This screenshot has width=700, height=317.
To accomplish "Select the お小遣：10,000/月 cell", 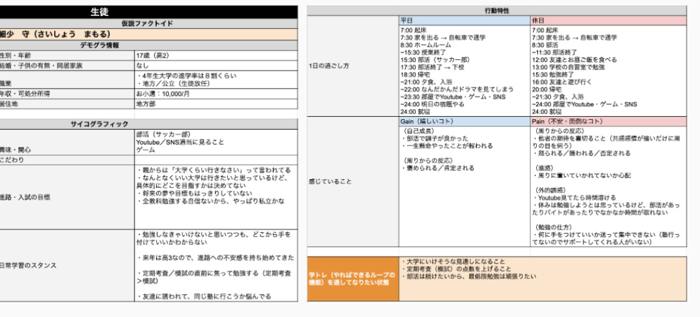I will coord(216,94).
